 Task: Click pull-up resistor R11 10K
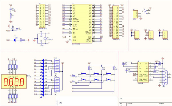pos(114,68)
